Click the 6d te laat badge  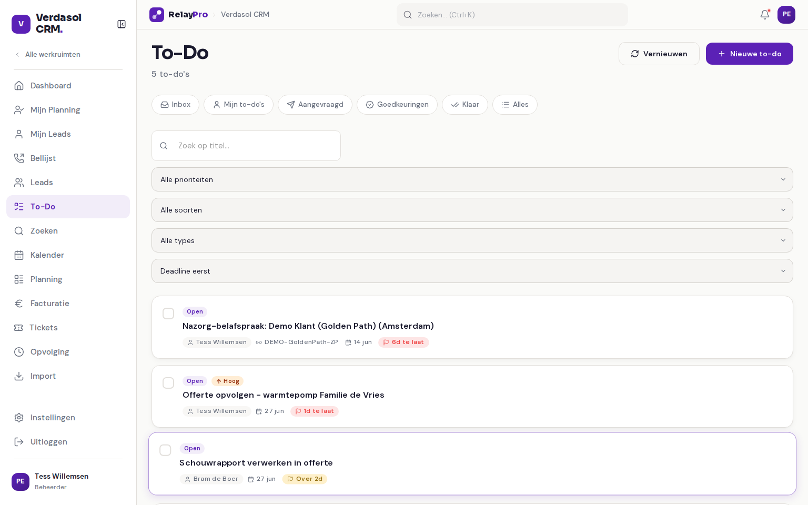tap(403, 342)
